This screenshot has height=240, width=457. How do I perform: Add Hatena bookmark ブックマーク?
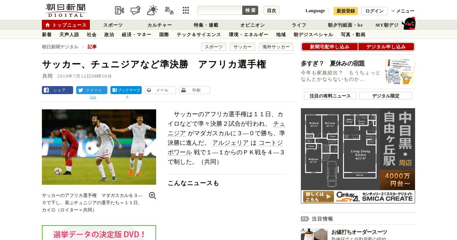(x=126, y=90)
